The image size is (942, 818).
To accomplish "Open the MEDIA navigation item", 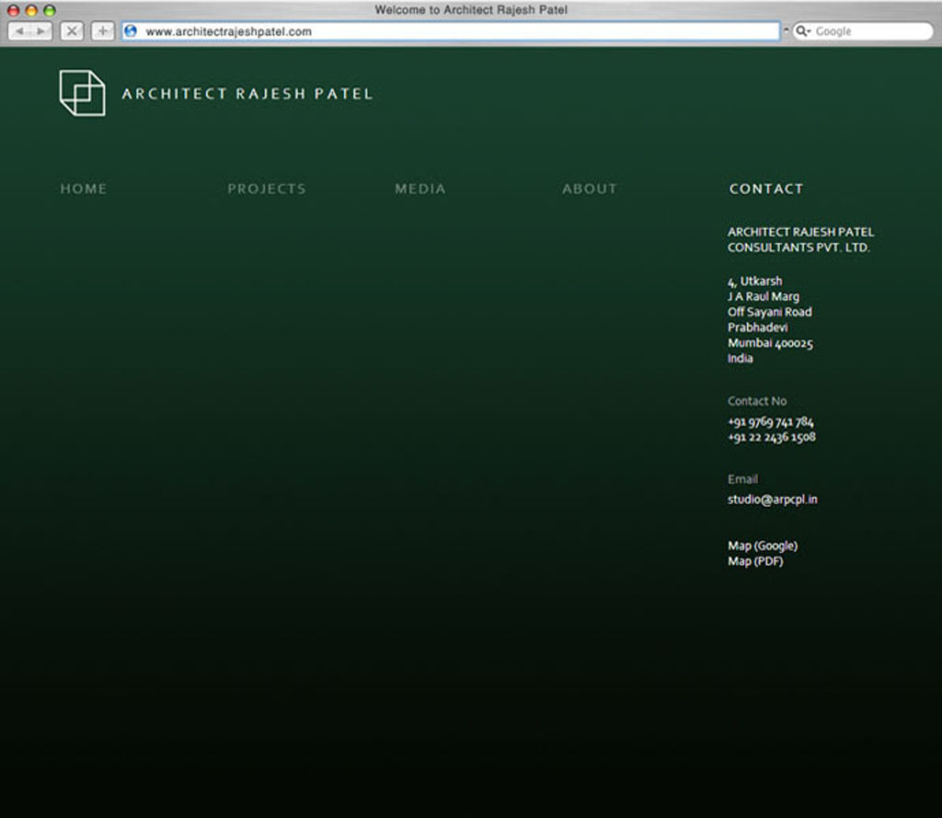I will tap(420, 189).
